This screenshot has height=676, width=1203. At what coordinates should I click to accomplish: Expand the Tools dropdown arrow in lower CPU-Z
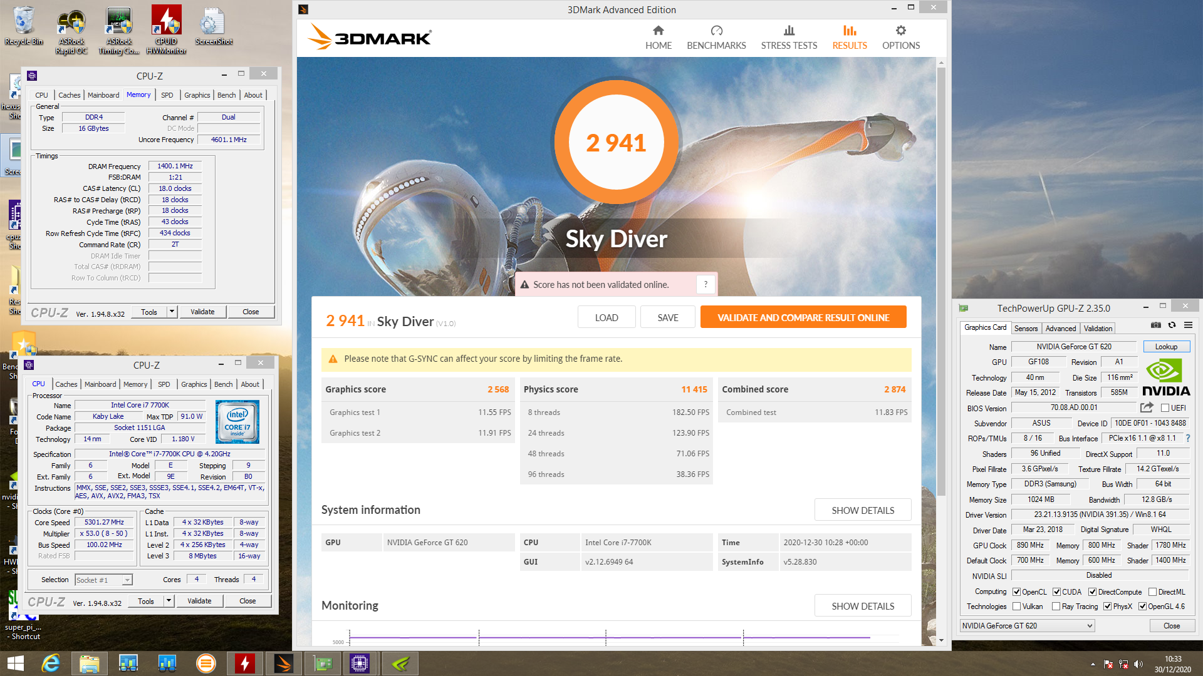pyautogui.click(x=169, y=601)
